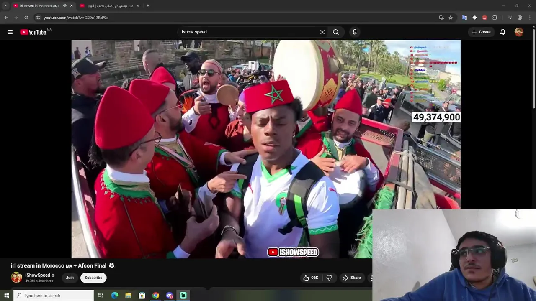Screen dimensions: 536x301
Task: Start voice search with microphone icon
Action: (355, 32)
